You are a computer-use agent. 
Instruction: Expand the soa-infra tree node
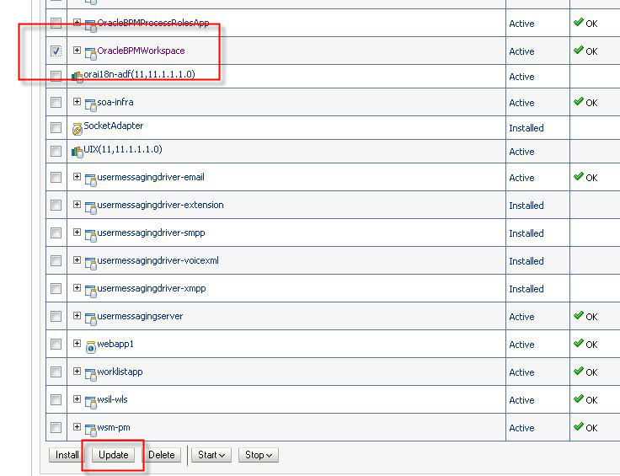[77, 102]
